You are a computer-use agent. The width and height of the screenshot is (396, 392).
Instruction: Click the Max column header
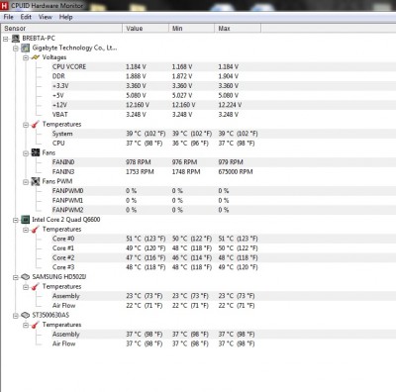238,29
